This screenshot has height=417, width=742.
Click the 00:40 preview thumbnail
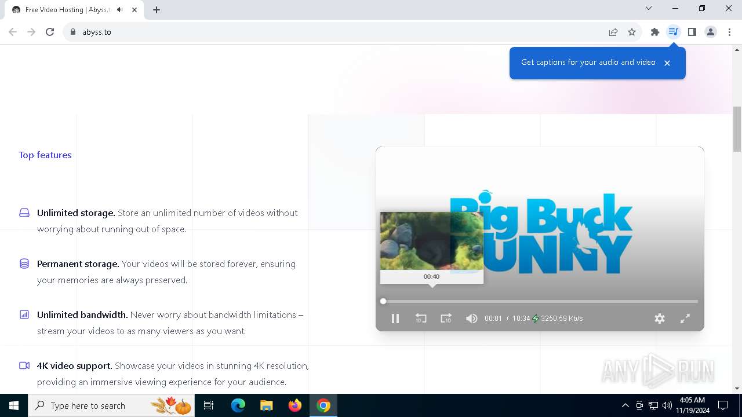pos(431,242)
